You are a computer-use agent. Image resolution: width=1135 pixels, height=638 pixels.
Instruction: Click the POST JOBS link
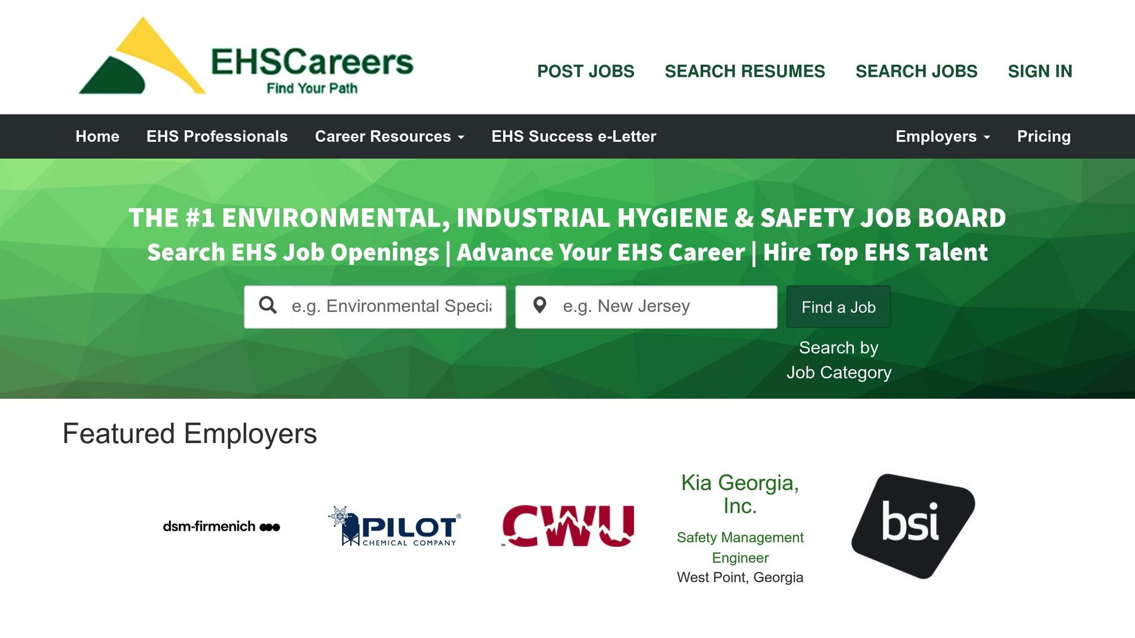(x=585, y=71)
